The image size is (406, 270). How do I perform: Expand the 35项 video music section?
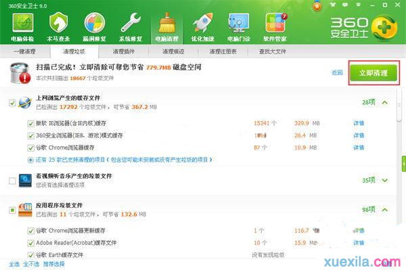pyautogui.click(x=385, y=180)
